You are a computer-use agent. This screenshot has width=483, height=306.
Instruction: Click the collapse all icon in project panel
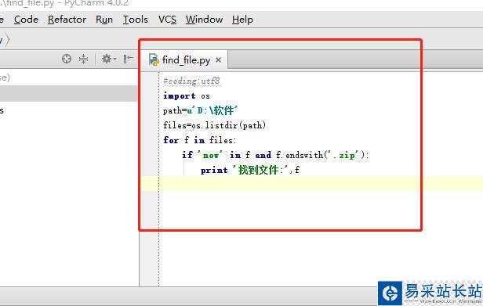83,59
